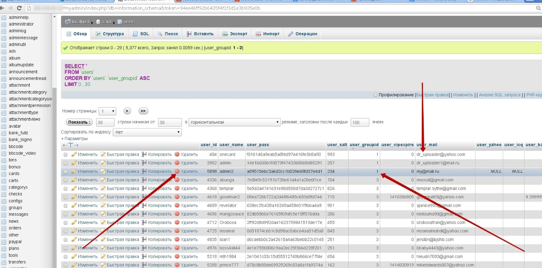The height and width of the screenshot is (268, 542).
Task: Click copy icon in mangosauce row
Action: 144,214
